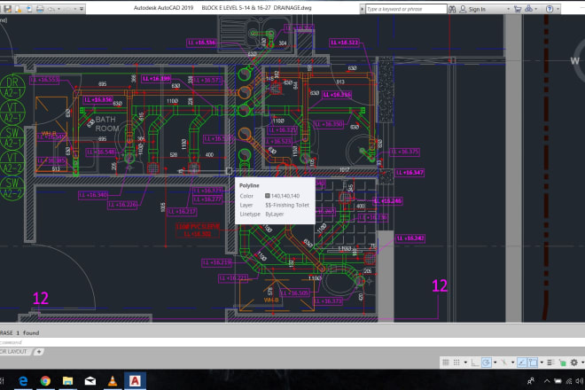This screenshot has height=390, width=585.
Task: Toggle Snap mode in status bar
Action: (x=456, y=362)
